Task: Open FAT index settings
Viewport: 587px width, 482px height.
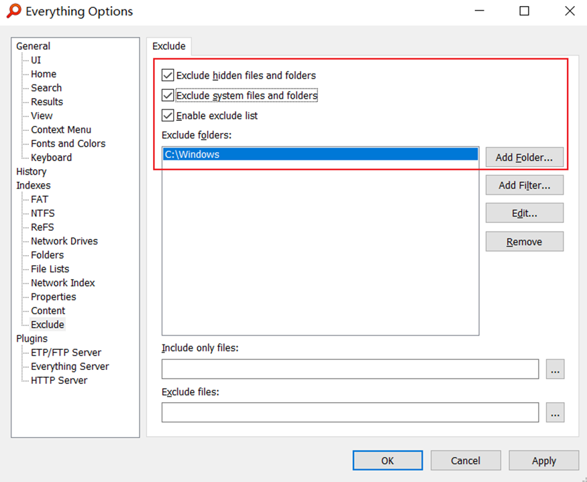Action: 40,199
